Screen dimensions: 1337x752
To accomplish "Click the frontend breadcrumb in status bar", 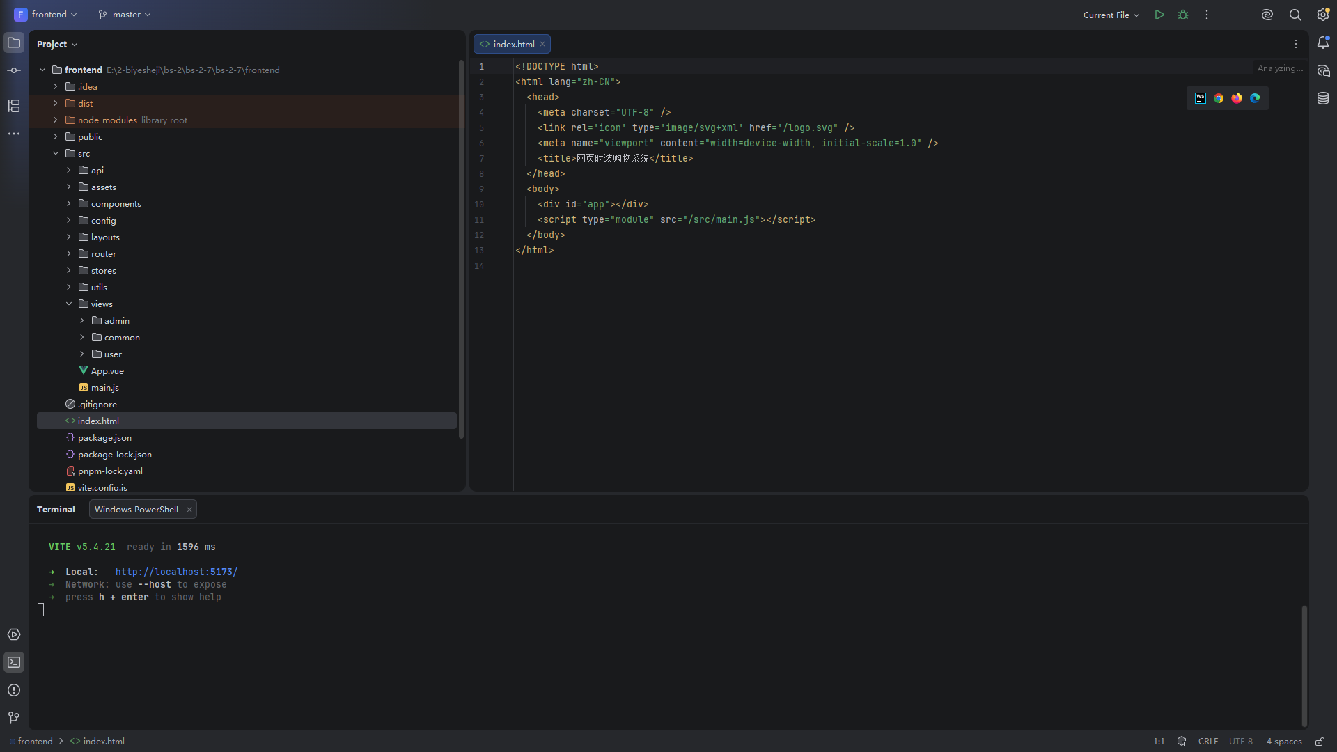I will 31,742.
